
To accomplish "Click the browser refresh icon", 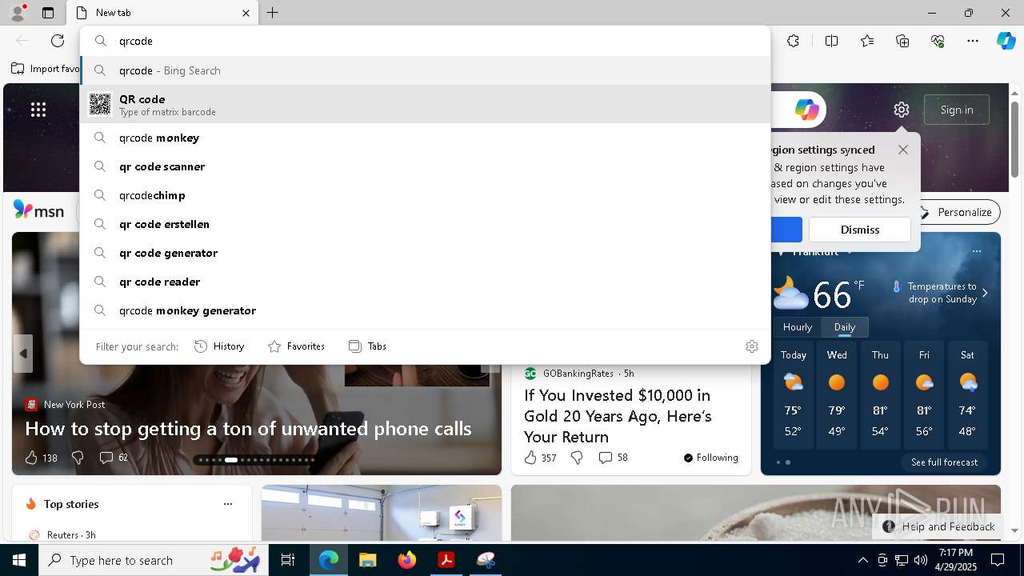I will coord(58,41).
